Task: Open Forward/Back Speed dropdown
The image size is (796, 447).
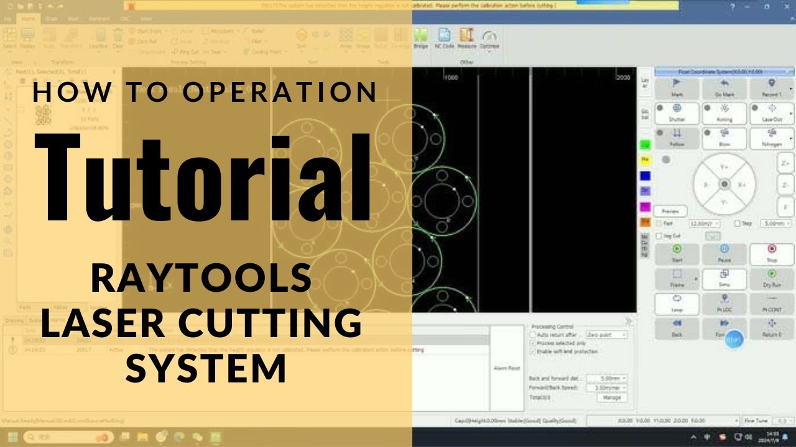Action: (605, 387)
